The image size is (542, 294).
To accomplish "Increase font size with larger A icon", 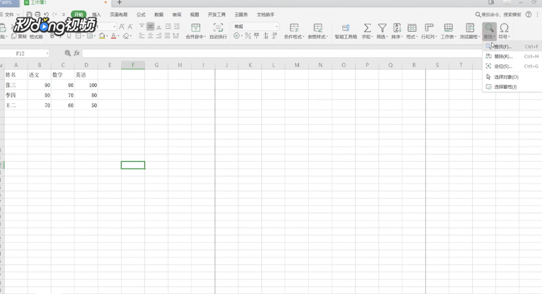I will 122,26.
